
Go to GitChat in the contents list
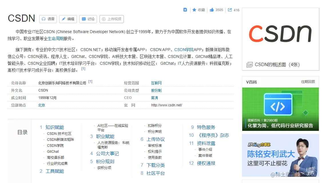53,151
